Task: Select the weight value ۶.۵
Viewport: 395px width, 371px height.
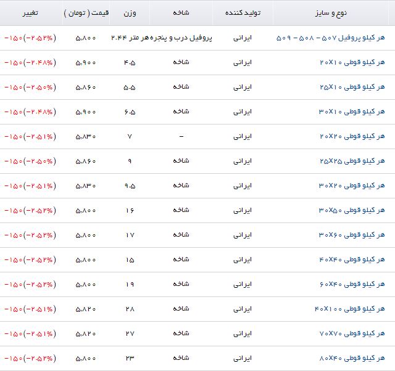Action: pyautogui.click(x=130, y=112)
